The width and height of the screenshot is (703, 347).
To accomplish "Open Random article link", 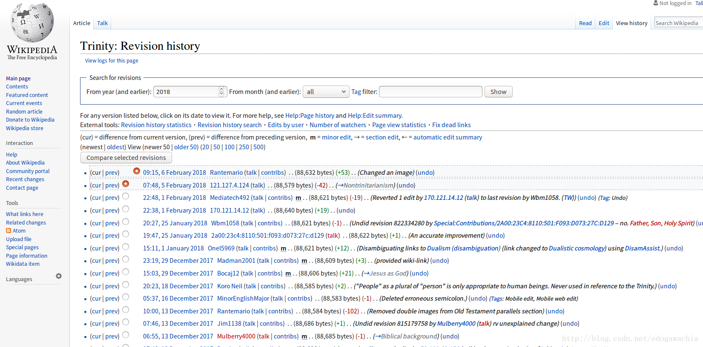I will click(24, 111).
